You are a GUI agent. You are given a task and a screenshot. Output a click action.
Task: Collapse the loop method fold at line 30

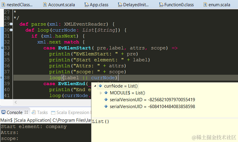click(x=11, y=30)
